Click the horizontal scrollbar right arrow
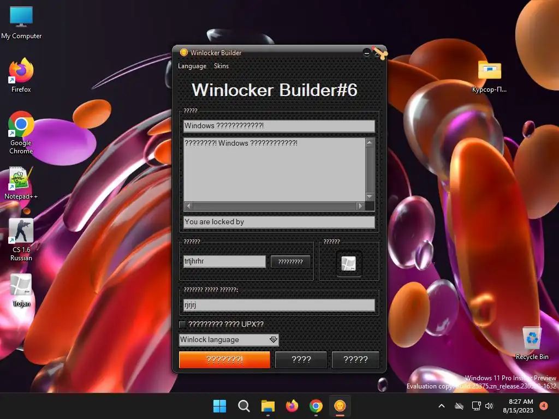 360,206
